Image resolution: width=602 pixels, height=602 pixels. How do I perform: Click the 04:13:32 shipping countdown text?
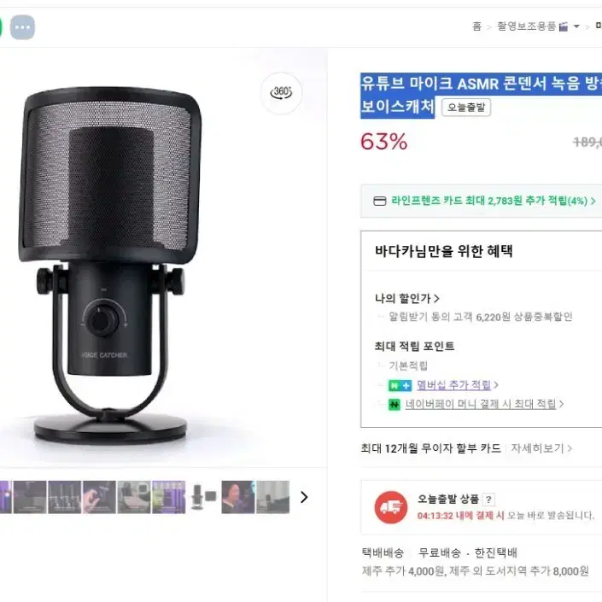[460, 516]
